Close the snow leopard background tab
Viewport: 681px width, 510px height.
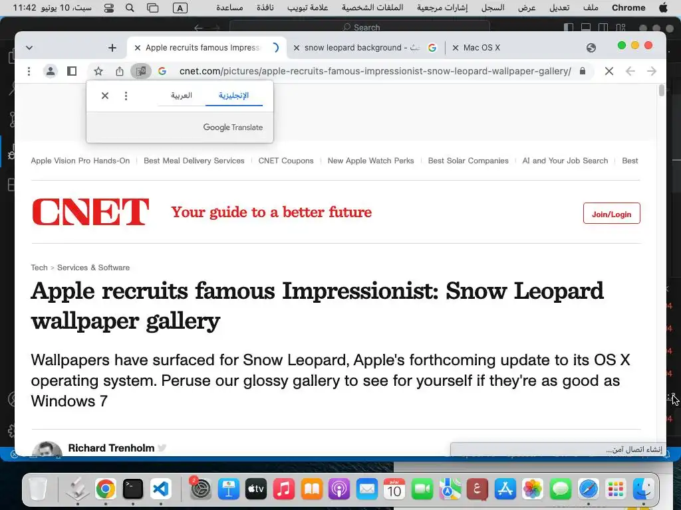(x=296, y=48)
